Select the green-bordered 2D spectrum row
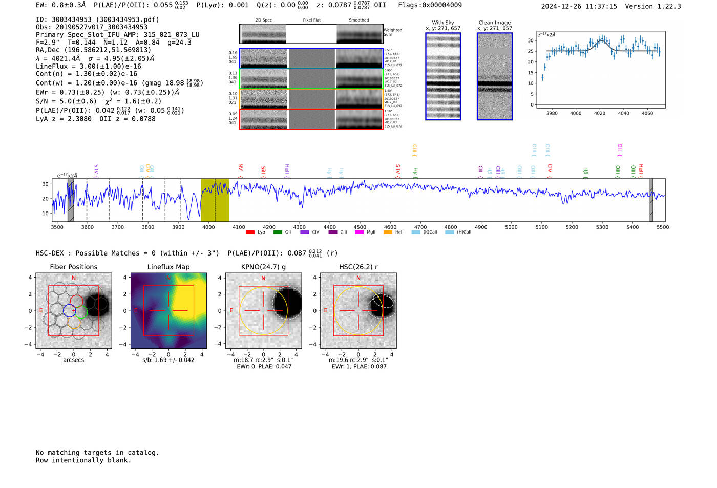The image size is (717, 488). click(x=311, y=79)
